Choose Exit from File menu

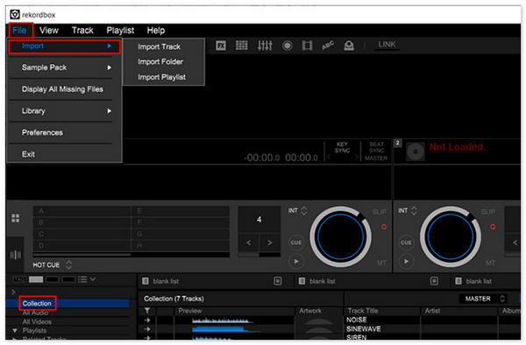tap(28, 154)
